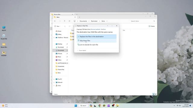Refresh the Skins folder view

point(69,21)
